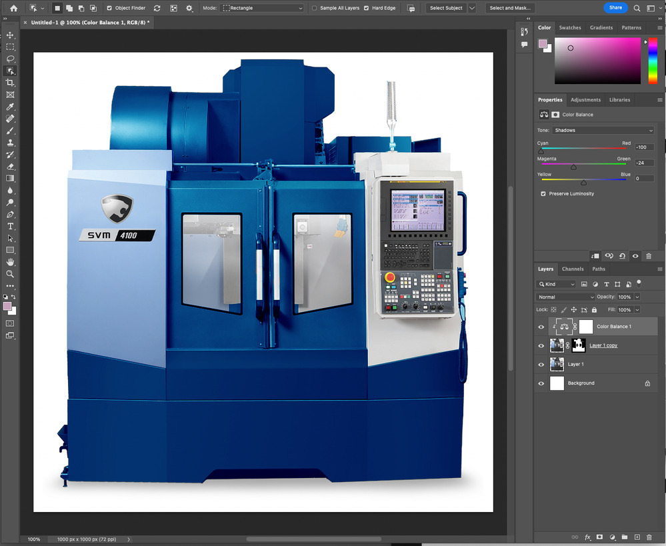This screenshot has height=546, width=666.
Task: Hide the Background layer
Action: coord(541,383)
